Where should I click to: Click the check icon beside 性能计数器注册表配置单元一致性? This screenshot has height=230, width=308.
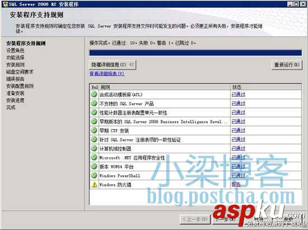coord(94,112)
